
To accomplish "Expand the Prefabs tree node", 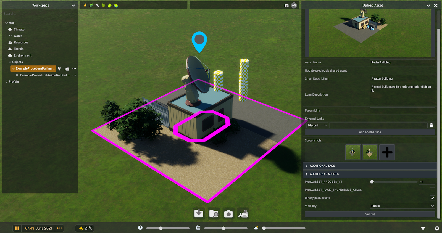I will pos(7,82).
